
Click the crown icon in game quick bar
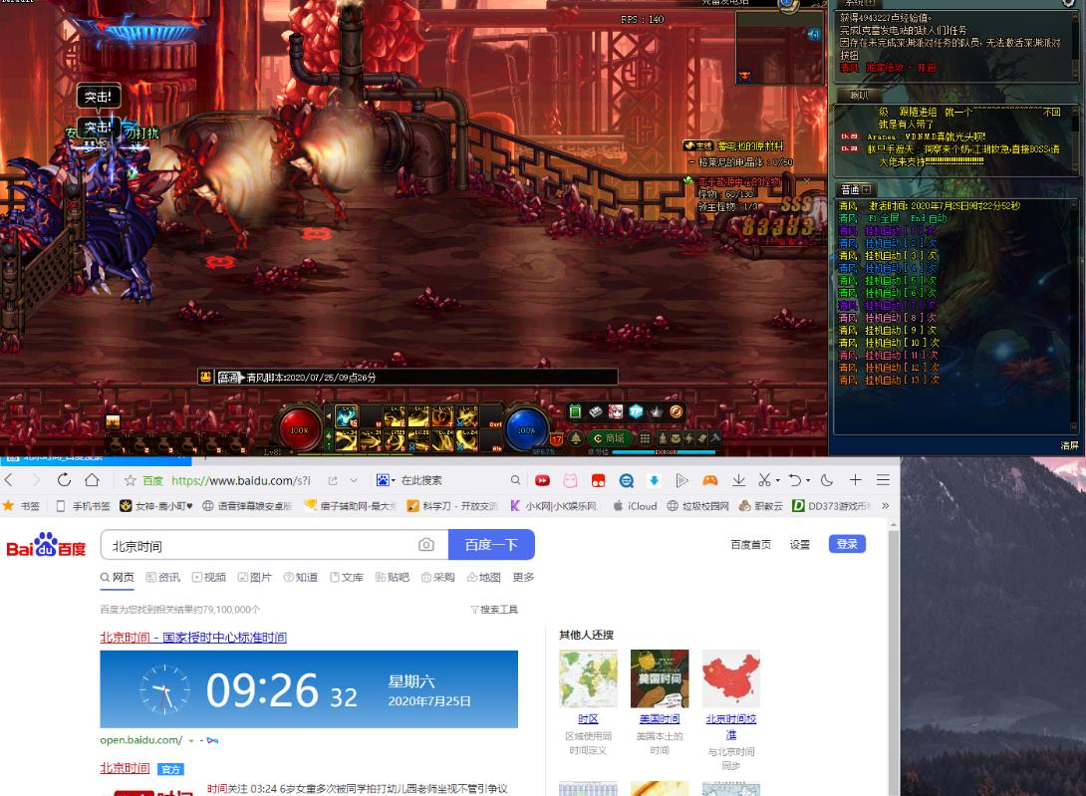pyautogui.click(x=656, y=411)
